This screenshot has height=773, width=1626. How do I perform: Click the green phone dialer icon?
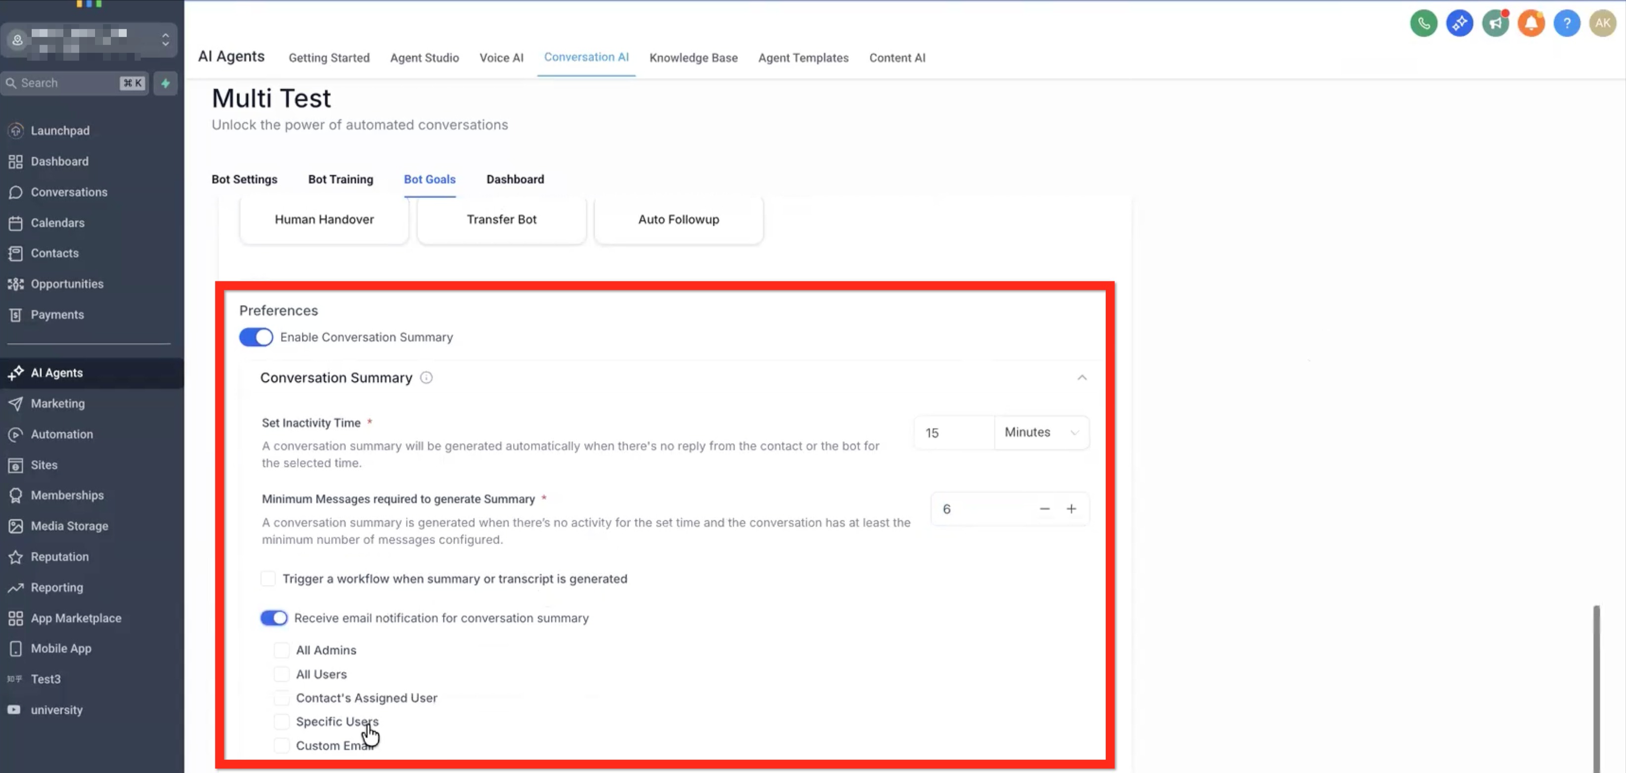1424,23
